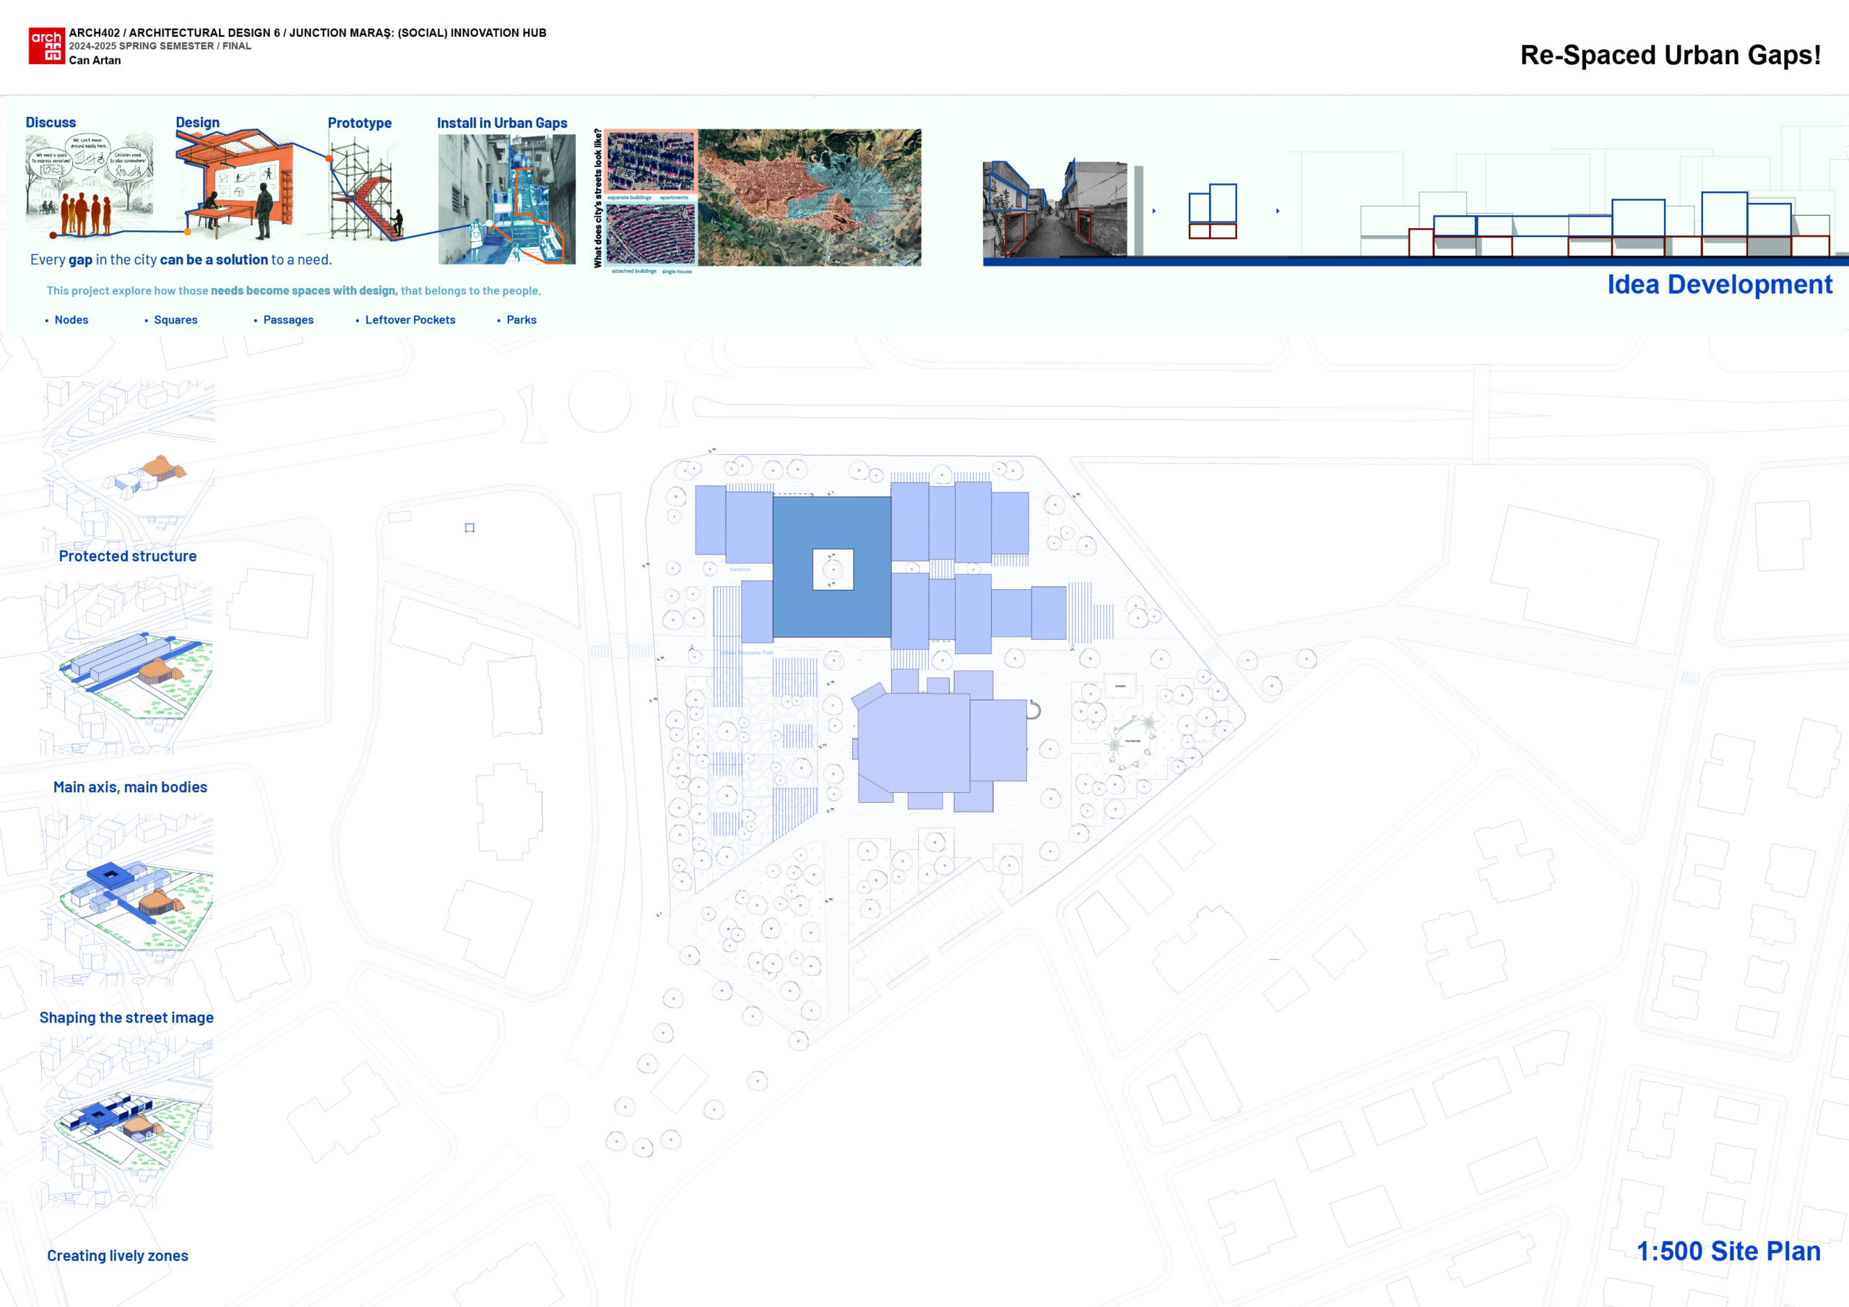Click the large satellite city map
Image resolution: width=1849 pixels, height=1307 pixels.
810,197
